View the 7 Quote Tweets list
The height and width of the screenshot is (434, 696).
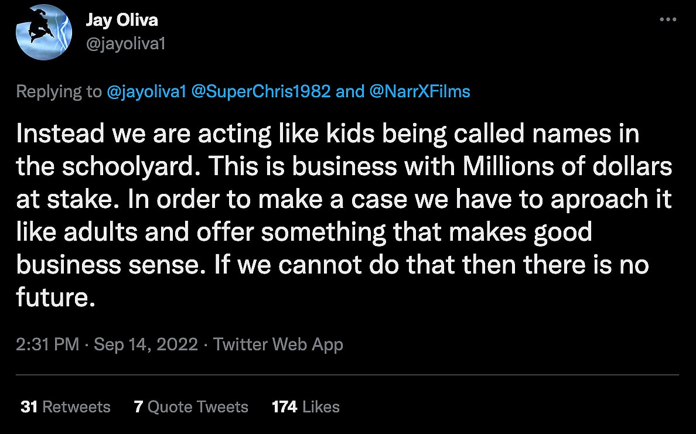(x=191, y=406)
